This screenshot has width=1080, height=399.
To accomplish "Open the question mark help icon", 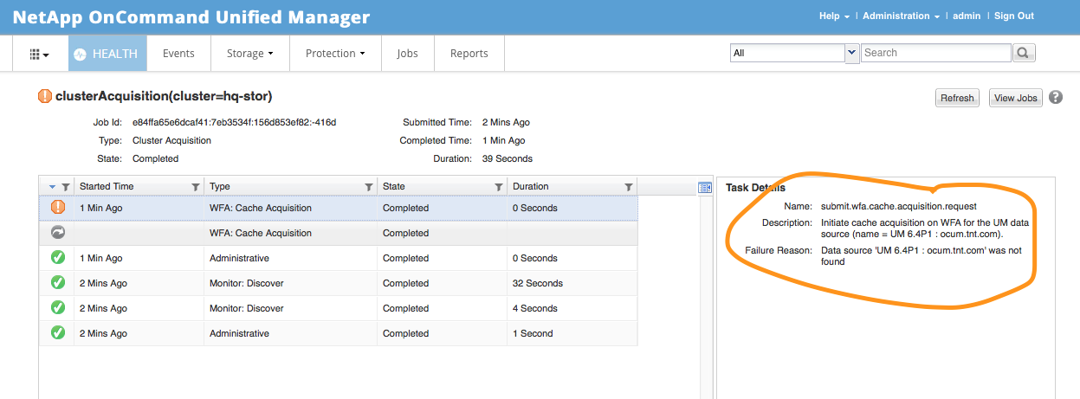I will (x=1056, y=97).
